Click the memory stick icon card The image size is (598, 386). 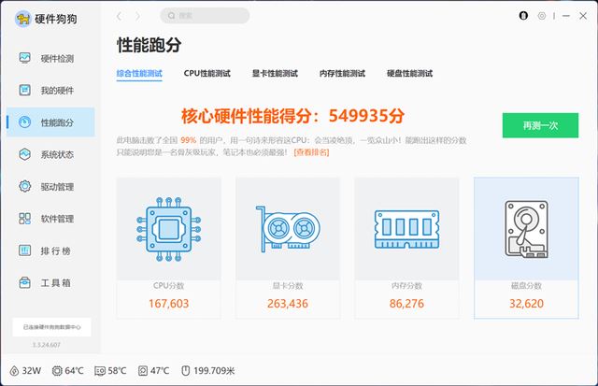(x=407, y=229)
